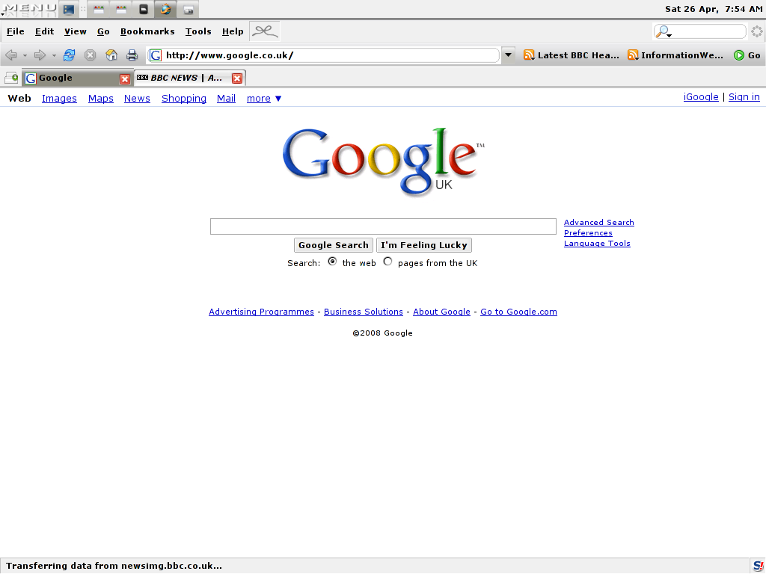The height and width of the screenshot is (574, 766).
Task: Open the Help menu
Action: point(233,31)
